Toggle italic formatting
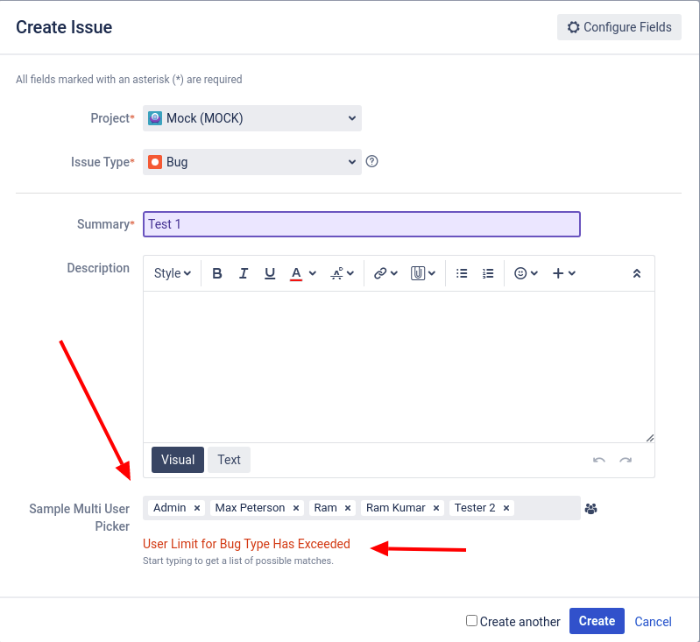The height and width of the screenshot is (642, 700). point(244,273)
